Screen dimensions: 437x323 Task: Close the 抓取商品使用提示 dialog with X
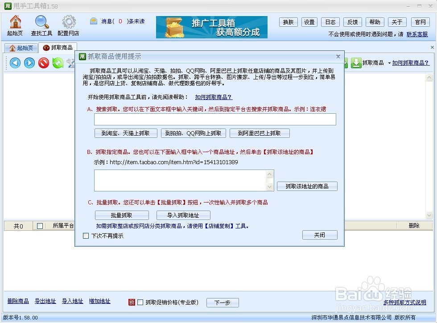[x=338, y=56]
